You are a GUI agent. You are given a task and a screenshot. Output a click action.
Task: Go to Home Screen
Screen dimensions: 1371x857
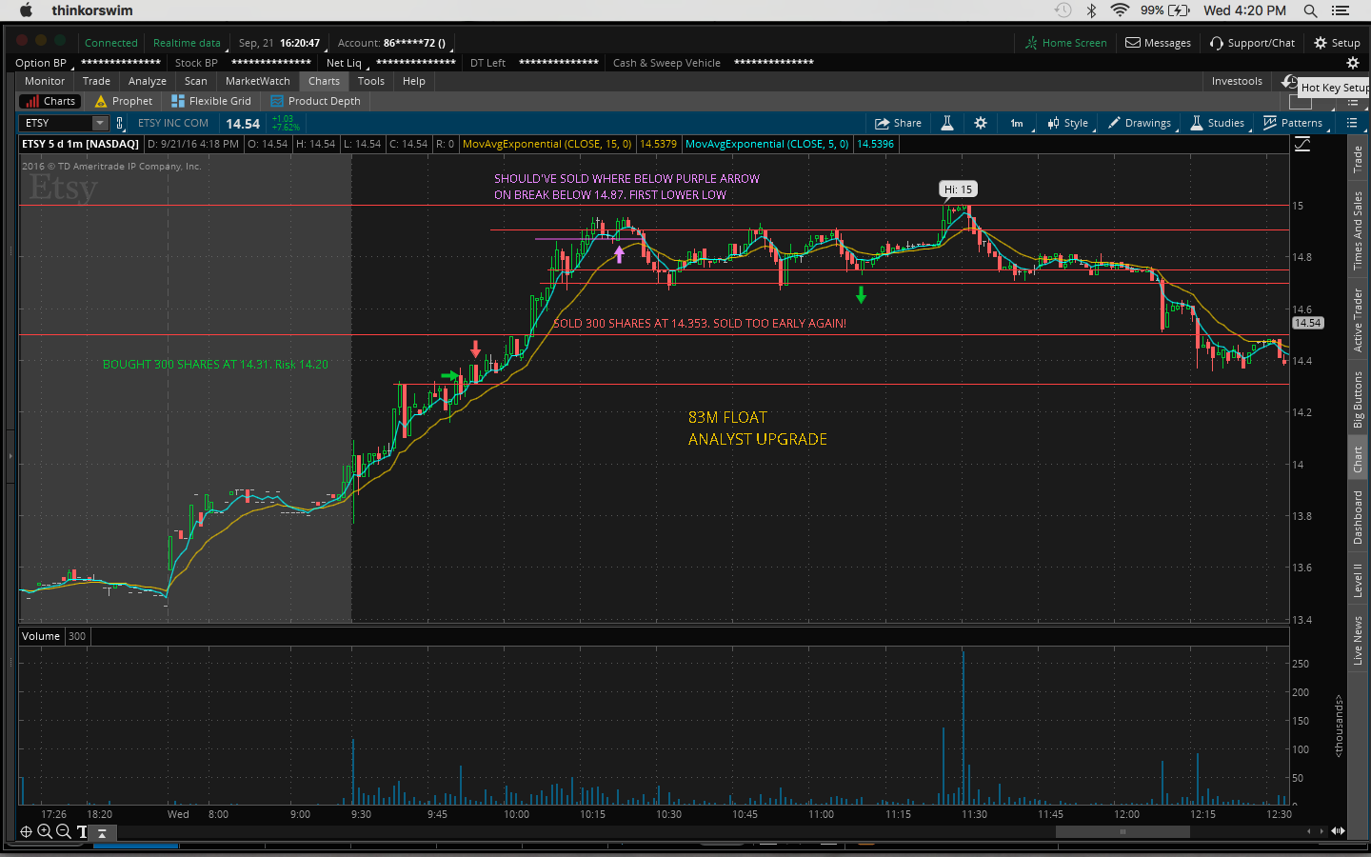[1065, 43]
